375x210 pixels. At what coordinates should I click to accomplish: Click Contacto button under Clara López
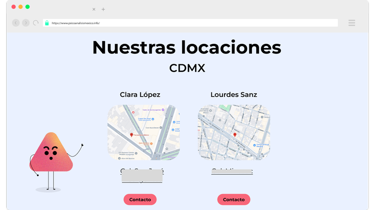pos(140,200)
